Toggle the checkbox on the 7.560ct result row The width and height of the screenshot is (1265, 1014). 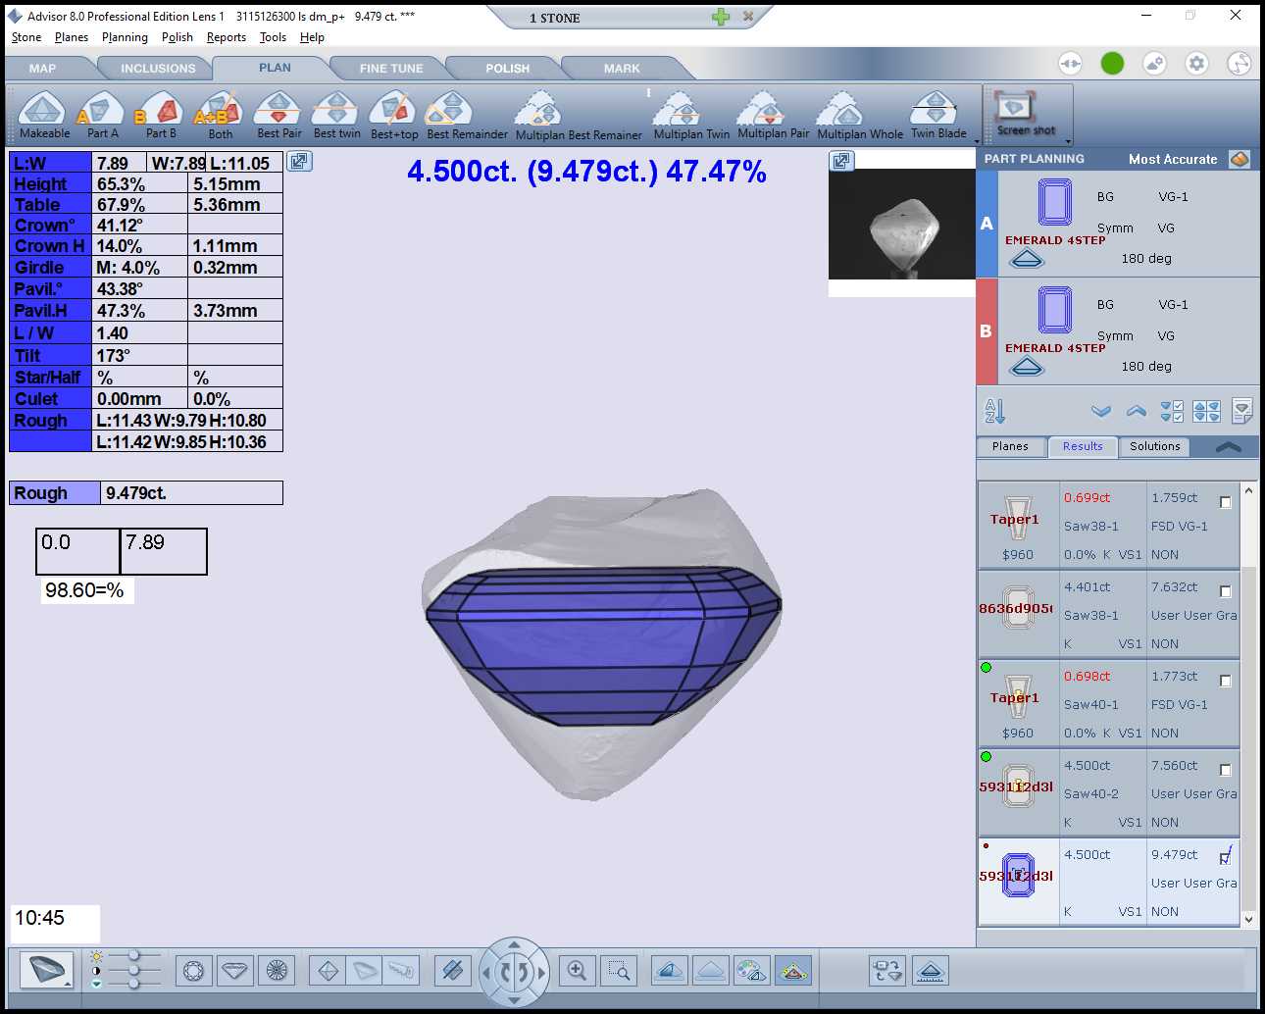1225,770
